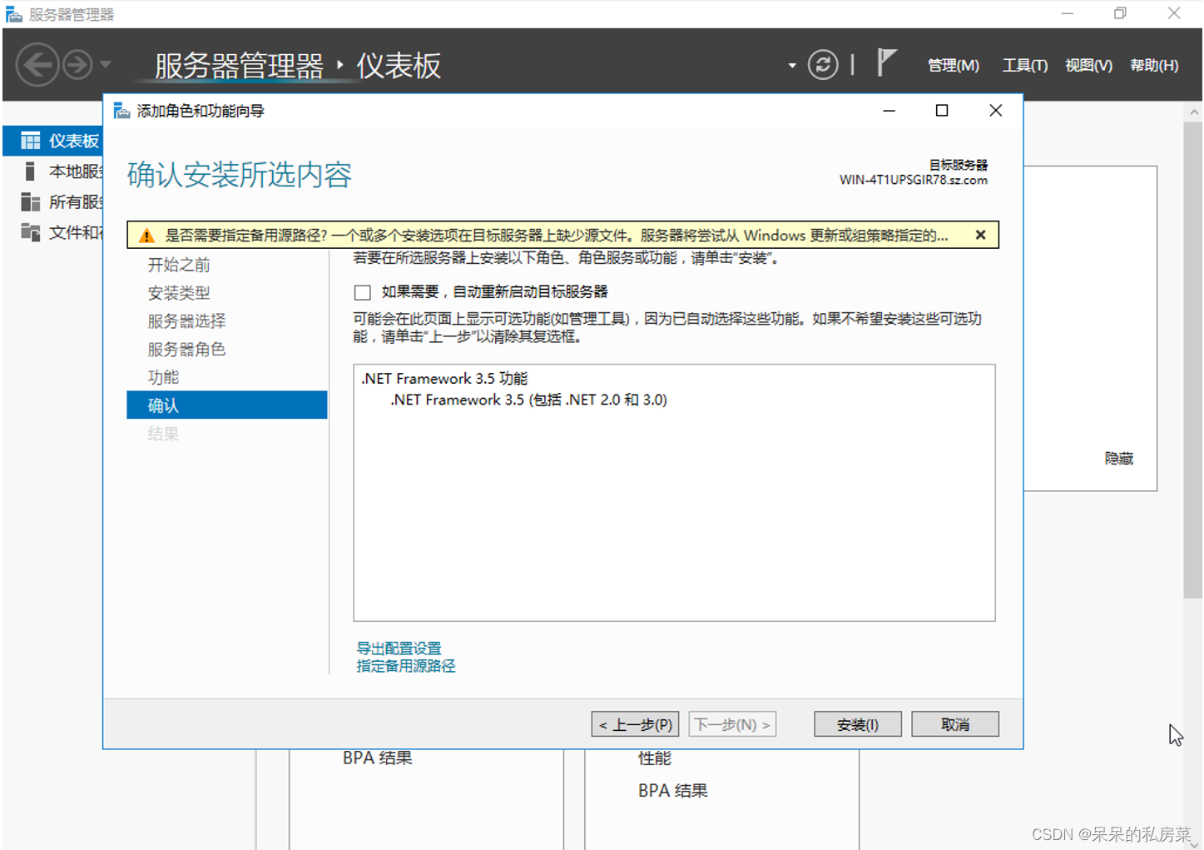Go to 开始之前 wizard step
The width and height of the screenshot is (1204, 850).
[x=179, y=265]
